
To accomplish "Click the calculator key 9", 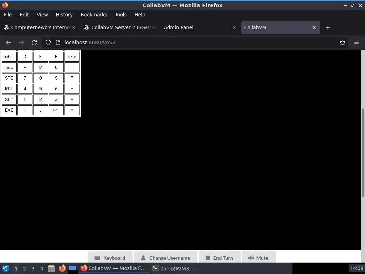I will coord(56,78).
